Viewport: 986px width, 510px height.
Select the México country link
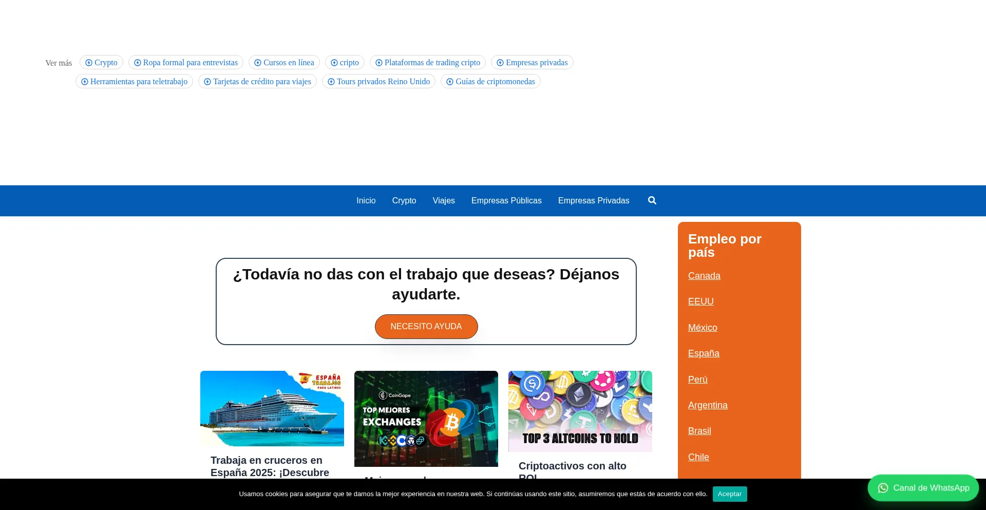coord(703,328)
